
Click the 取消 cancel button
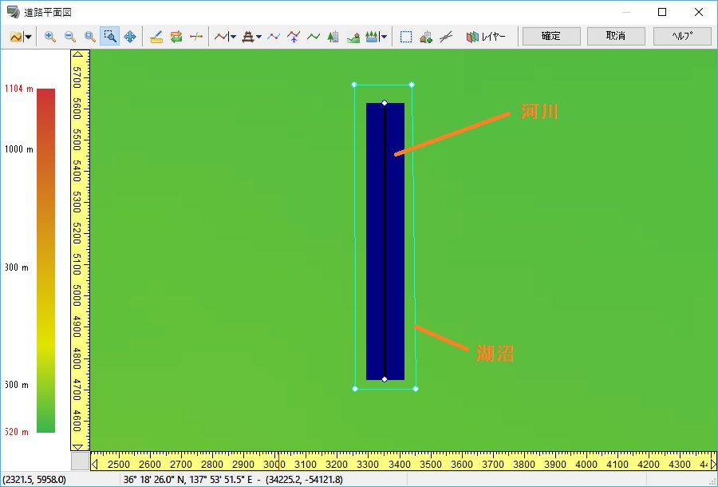616,36
